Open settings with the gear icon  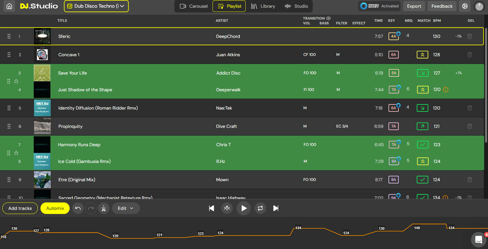465,6
